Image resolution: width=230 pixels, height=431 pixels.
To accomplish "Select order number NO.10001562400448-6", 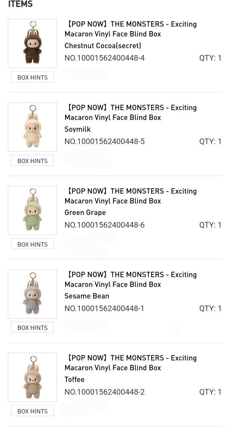I will point(104,225).
